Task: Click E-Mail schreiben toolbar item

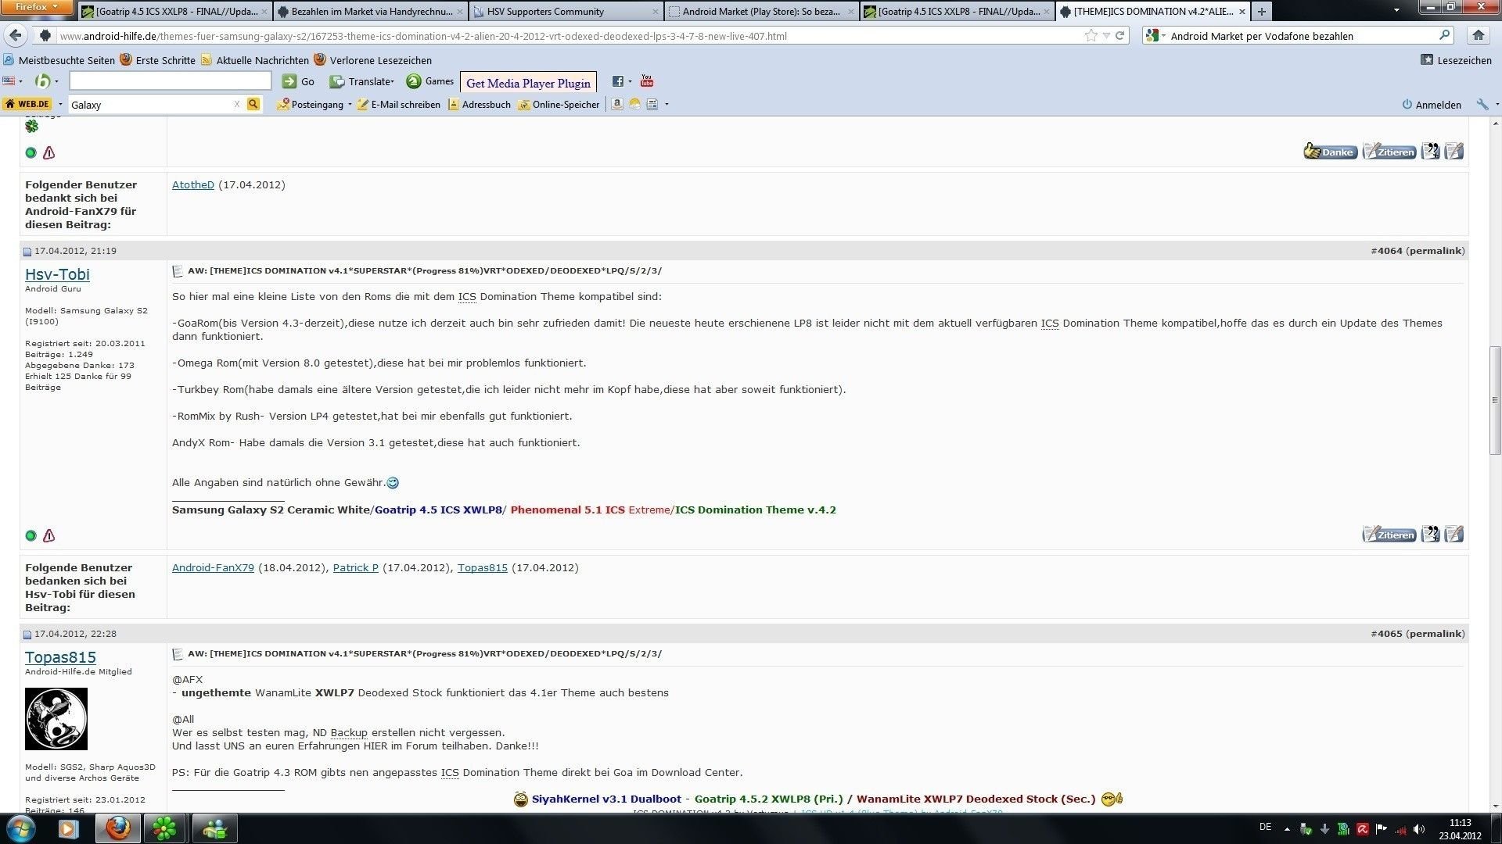Action: (398, 104)
